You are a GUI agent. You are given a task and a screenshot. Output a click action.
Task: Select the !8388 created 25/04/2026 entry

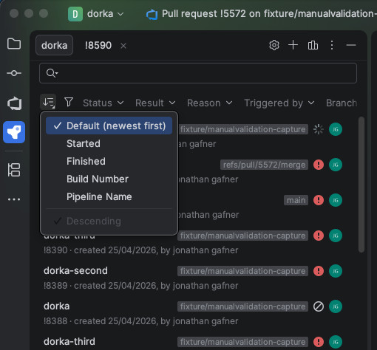[140, 321]
